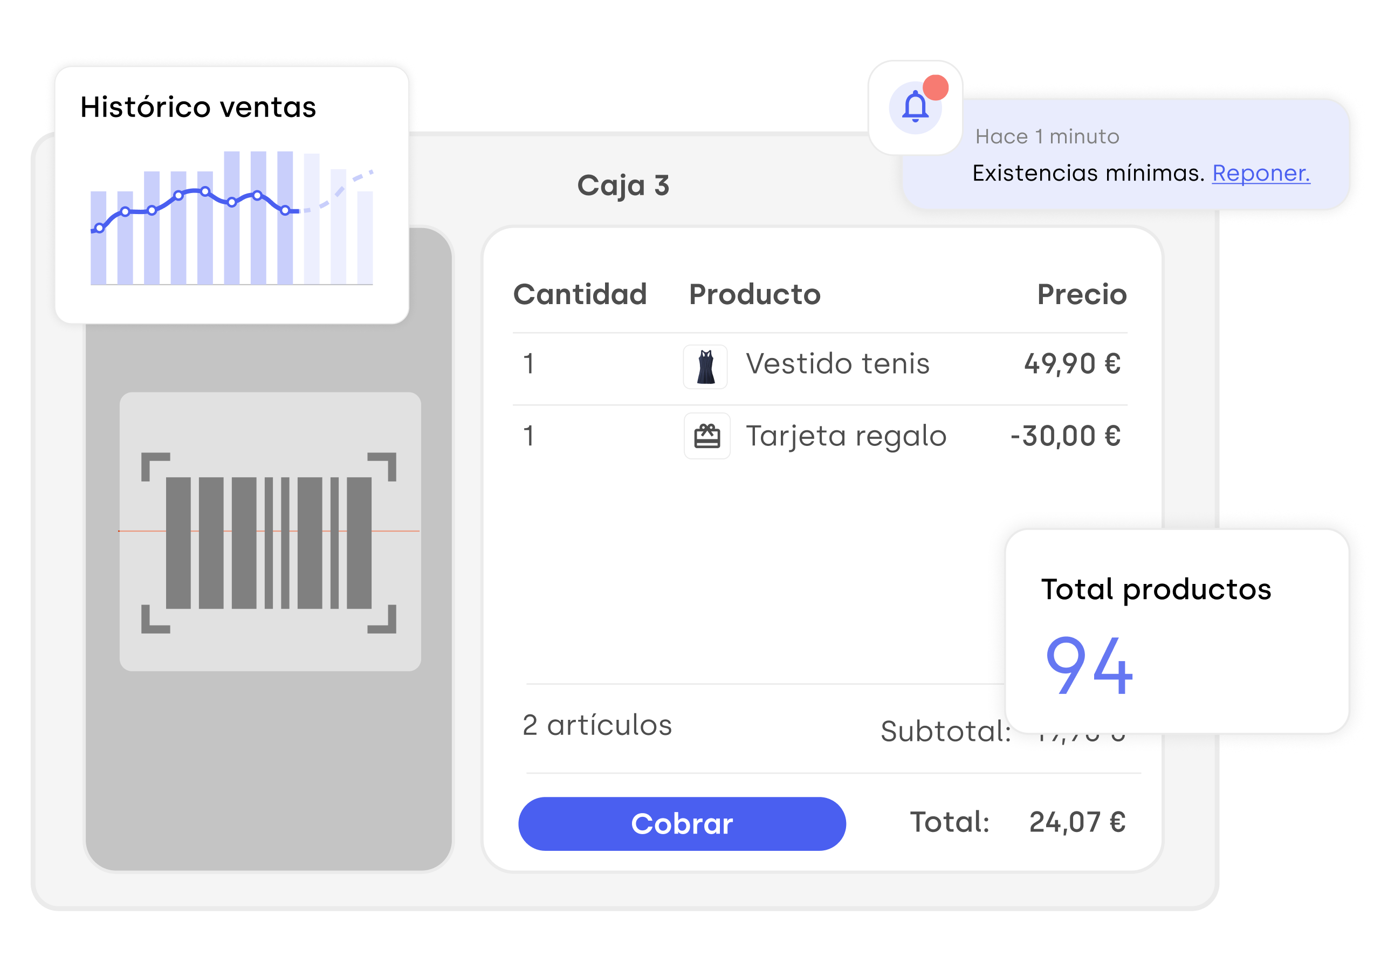Click the 'Histórico ventas' heading
This screenshot has width=1381, height=970.
(198, 108)
